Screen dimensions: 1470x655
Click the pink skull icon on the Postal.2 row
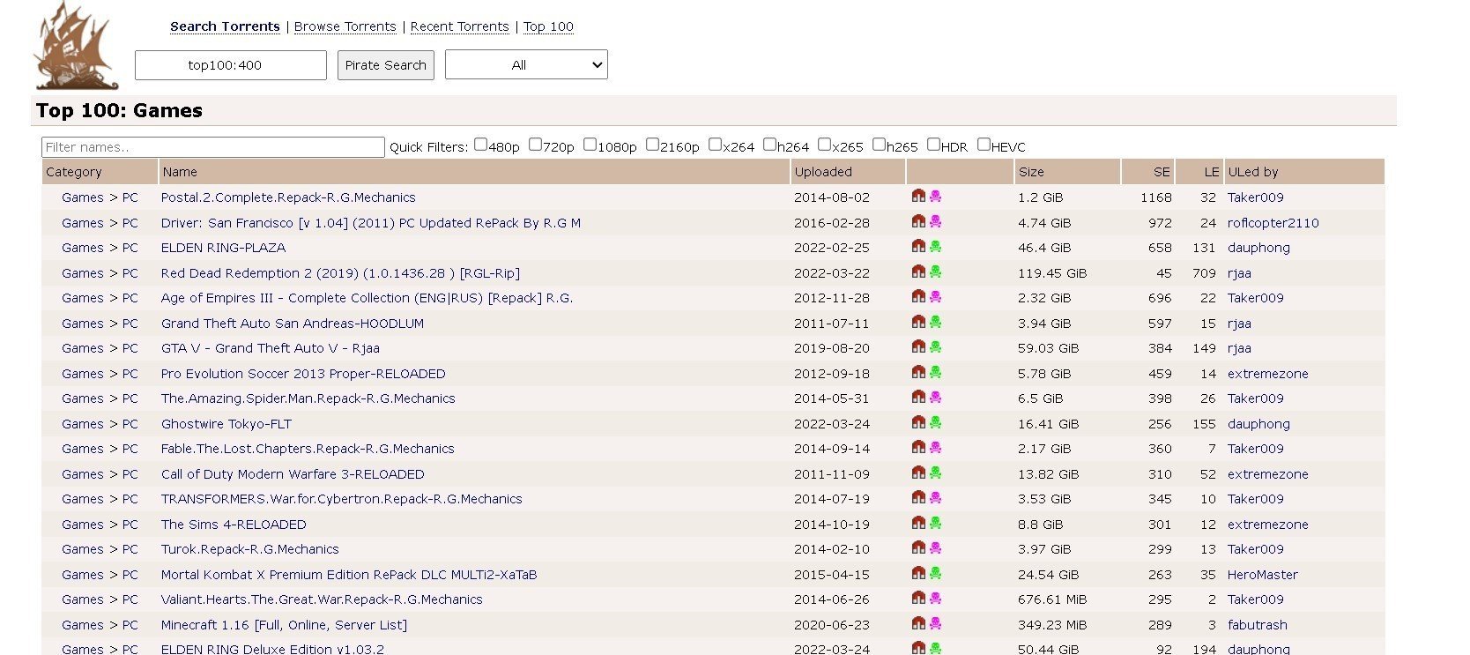(x=935, y=196)
